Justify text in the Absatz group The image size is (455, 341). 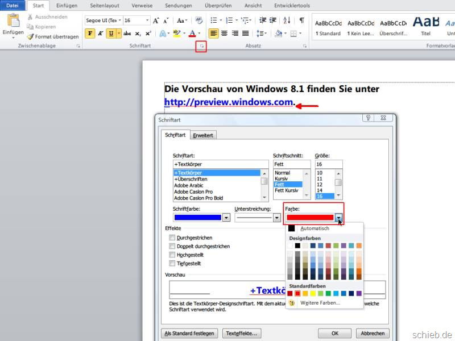[246, 34]
